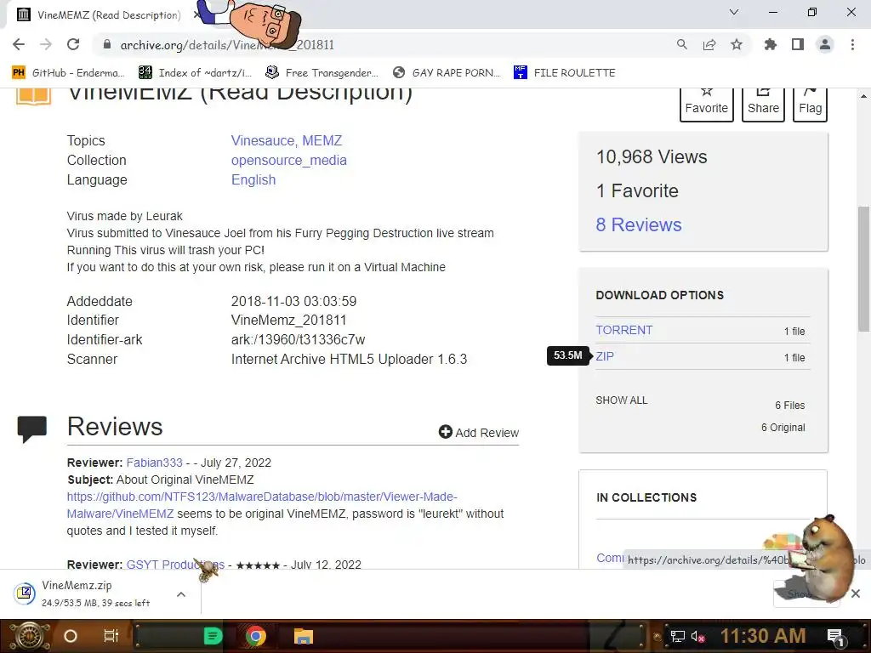This screenshot has height=653, width=871.
Task: Open the green notes app on taskbar
Action: tap(213, 636)
